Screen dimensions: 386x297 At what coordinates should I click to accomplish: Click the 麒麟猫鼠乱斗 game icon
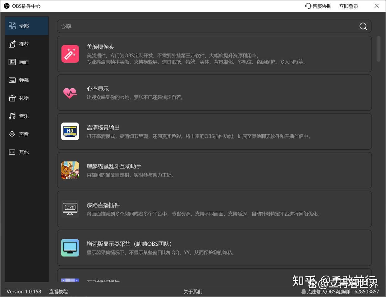pyautogui.click(x=70, y=170)
